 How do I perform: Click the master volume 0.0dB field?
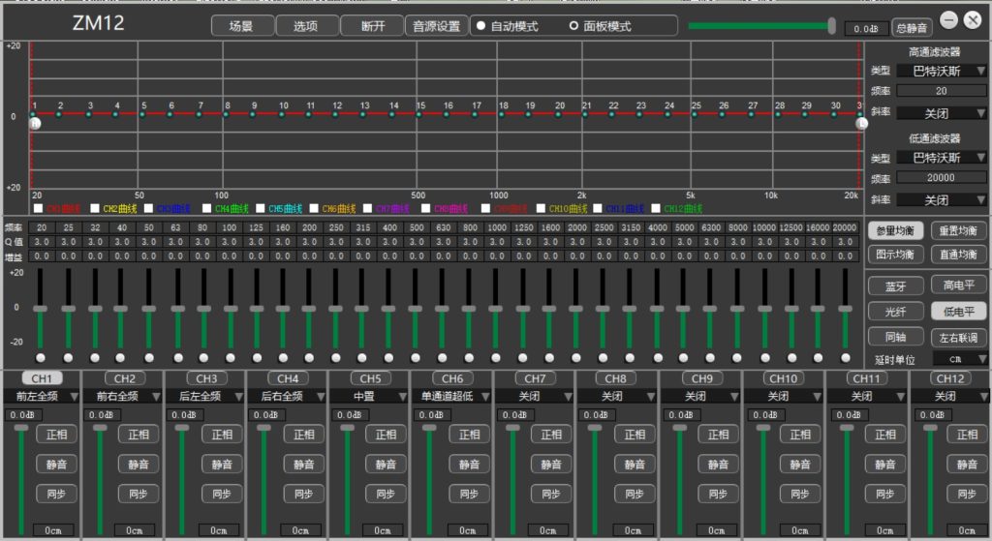coord(866,28)
